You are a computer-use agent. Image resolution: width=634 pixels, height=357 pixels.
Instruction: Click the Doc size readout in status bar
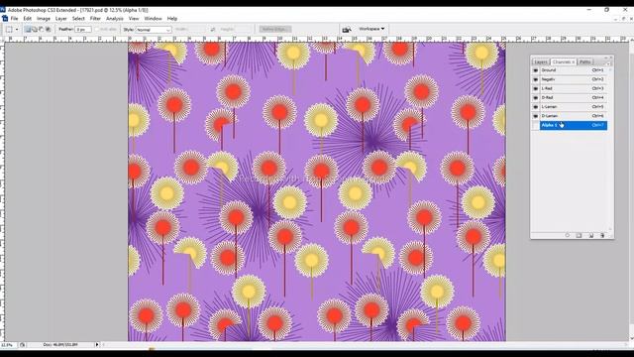point(60,345)
